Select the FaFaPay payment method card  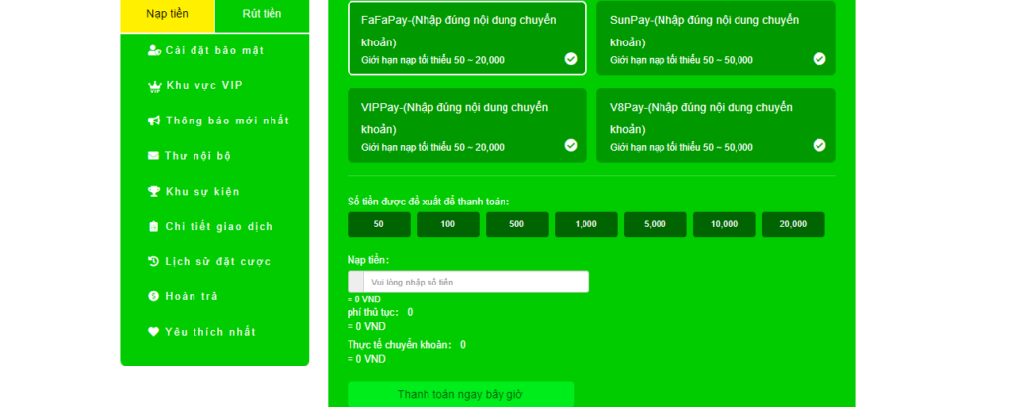pos(467,39)
